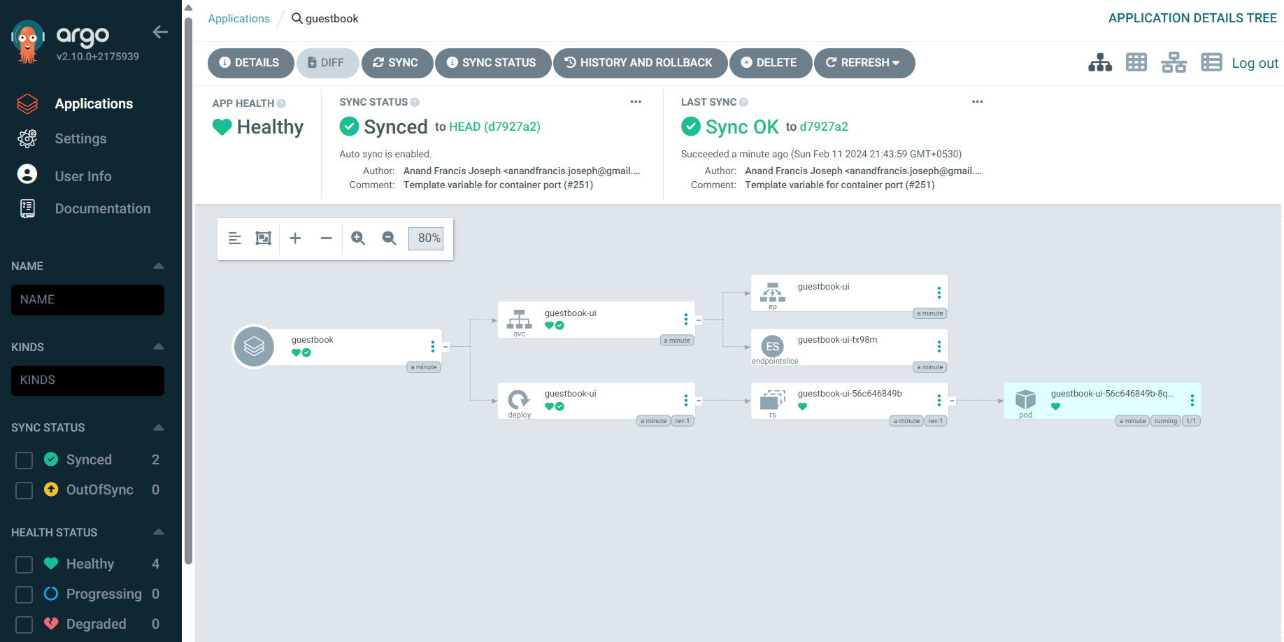
Task: Click the DIFF button
Action: pyautogui.click(x=327, y=63)
